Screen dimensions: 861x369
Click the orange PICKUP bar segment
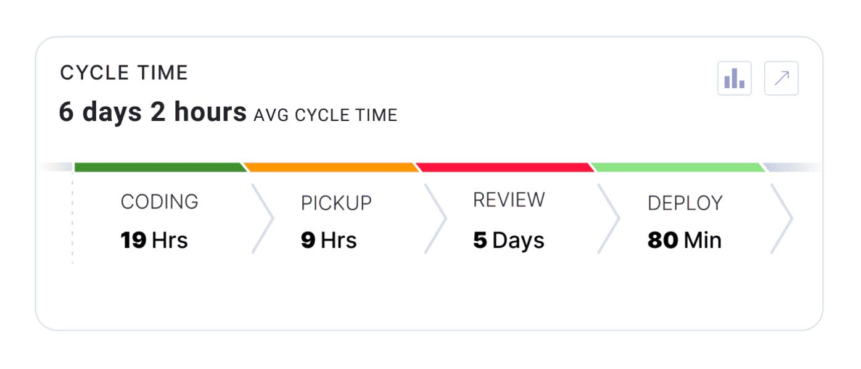point(331,165)
